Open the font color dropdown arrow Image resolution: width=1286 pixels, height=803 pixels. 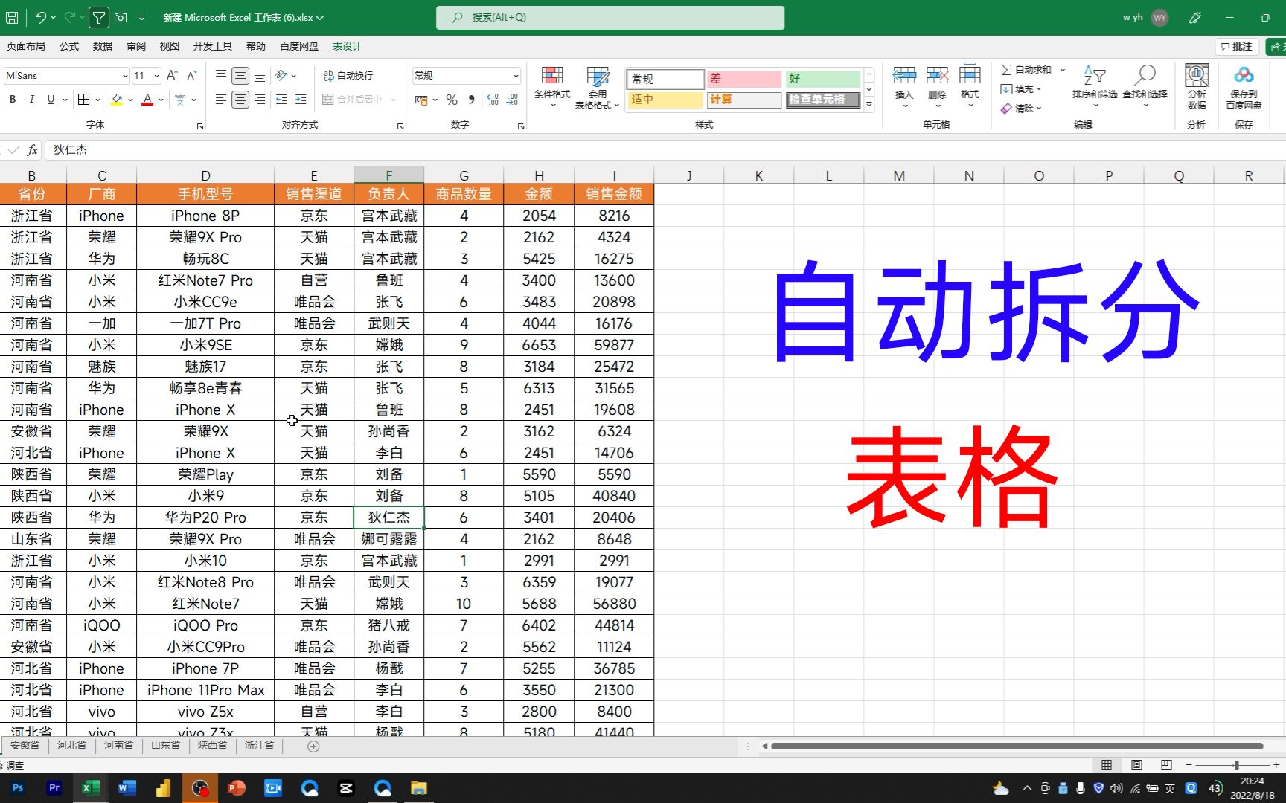pyautogui.click(x=161, y=100)
